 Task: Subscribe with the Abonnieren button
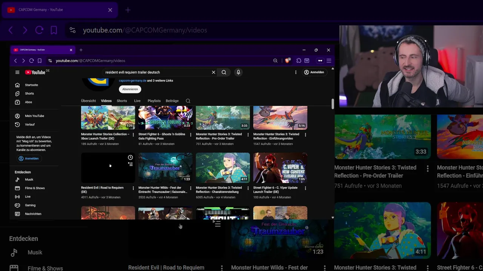click(x=130, y=89)
